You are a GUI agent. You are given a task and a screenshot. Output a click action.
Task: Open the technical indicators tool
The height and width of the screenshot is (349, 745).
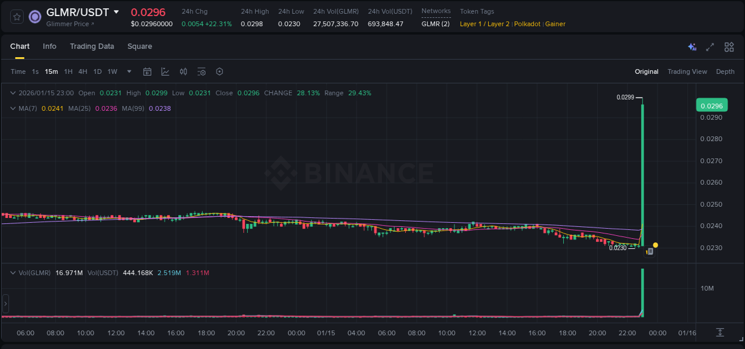pyautogui.click(x=165, y=71)
